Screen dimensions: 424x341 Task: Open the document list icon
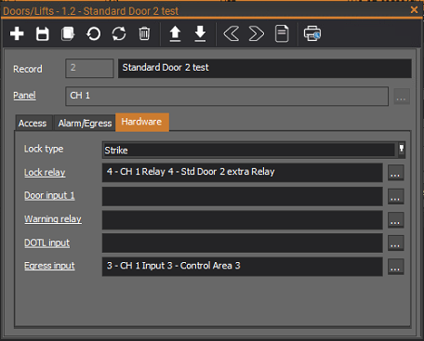click(282, 33)
